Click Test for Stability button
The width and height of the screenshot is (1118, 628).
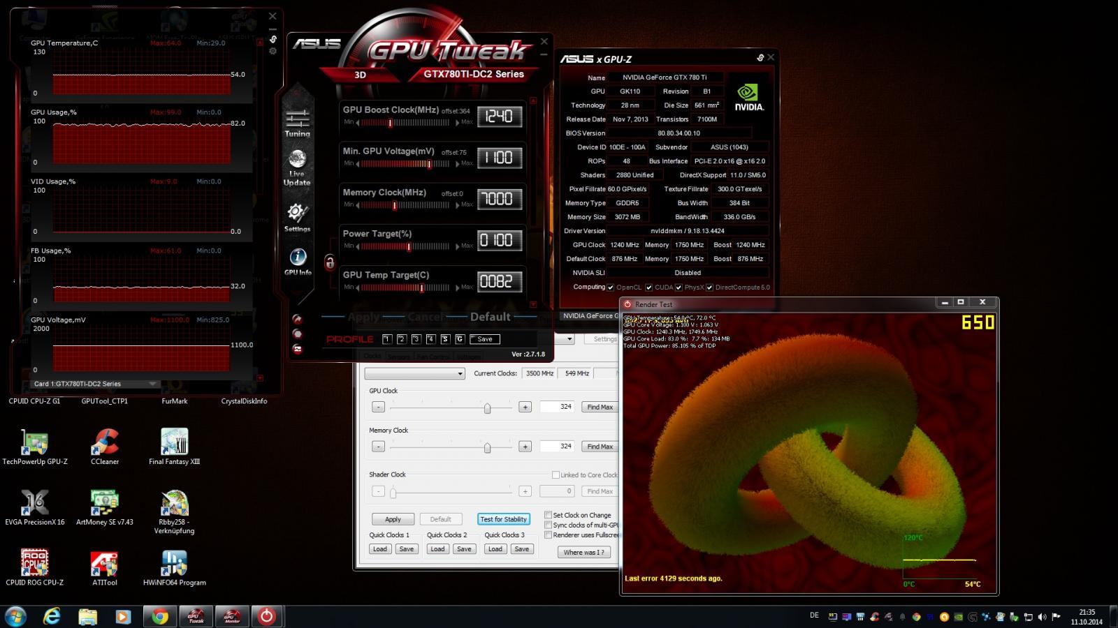click(503, 519)
